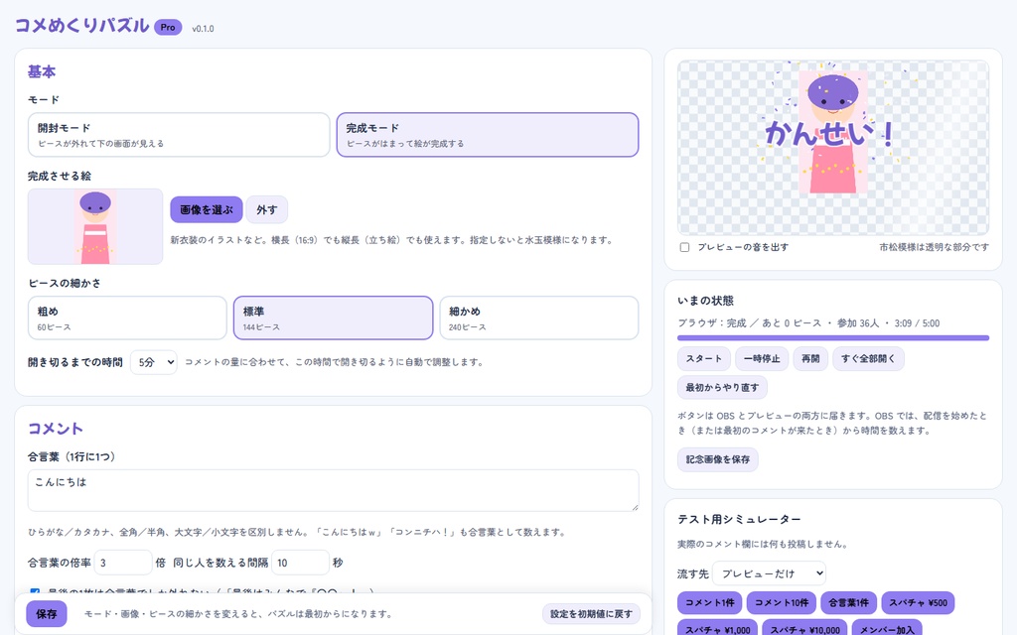Simulate with コメント1件 button
Screen dimensions: 1017x635
(709, 602)
